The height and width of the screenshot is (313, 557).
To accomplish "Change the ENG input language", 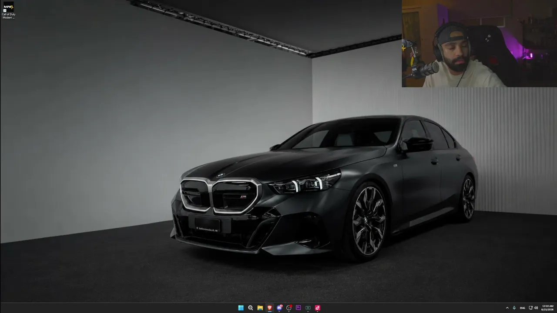I will click(x=522, y=308).
